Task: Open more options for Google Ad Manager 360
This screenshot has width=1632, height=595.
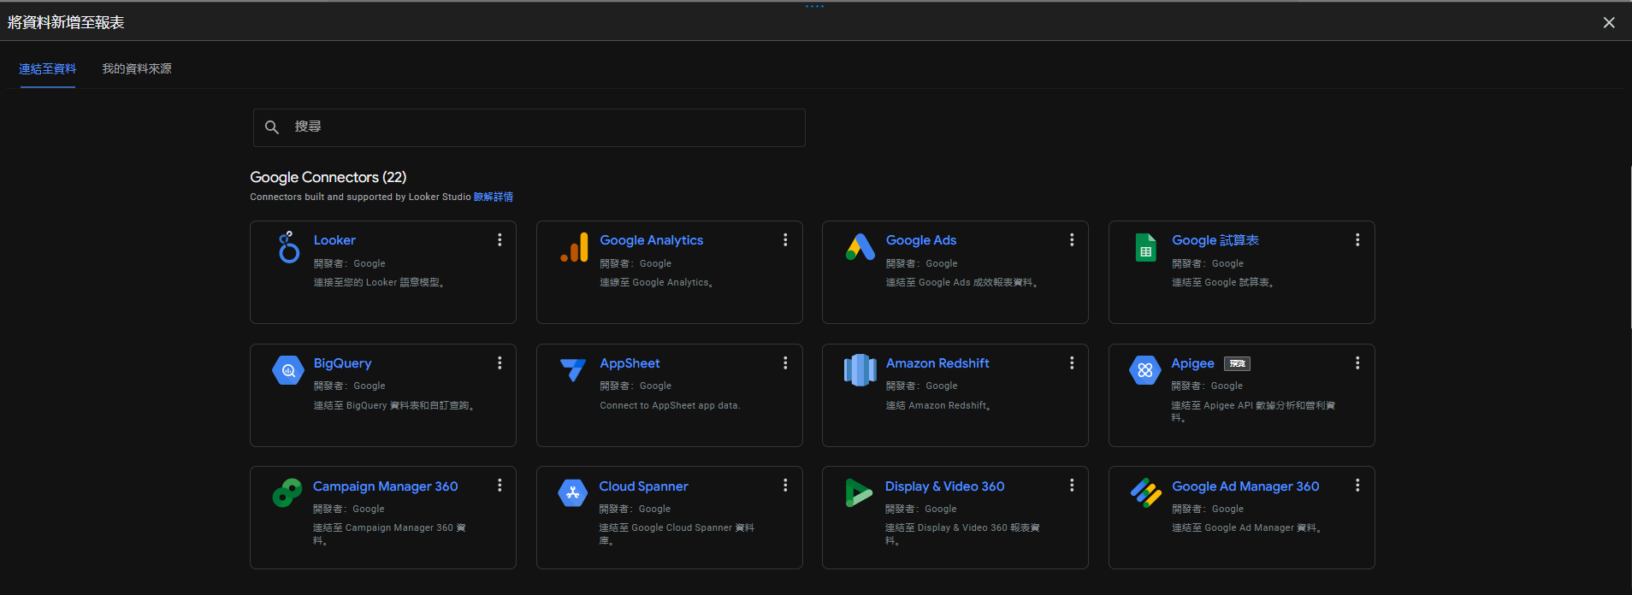Action: pos(1357,486)
